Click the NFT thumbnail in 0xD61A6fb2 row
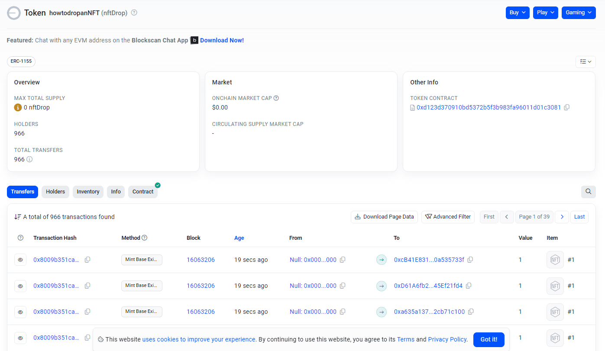The image size is (605, 351). (x=555, y=286)
